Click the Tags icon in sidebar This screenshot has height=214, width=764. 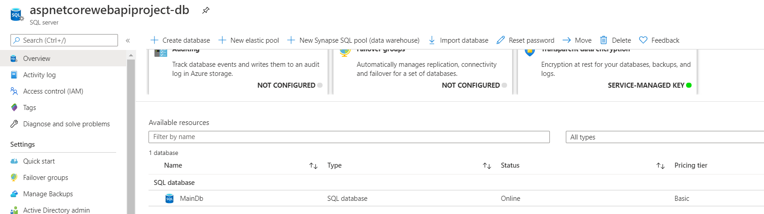tap(14, 108)
